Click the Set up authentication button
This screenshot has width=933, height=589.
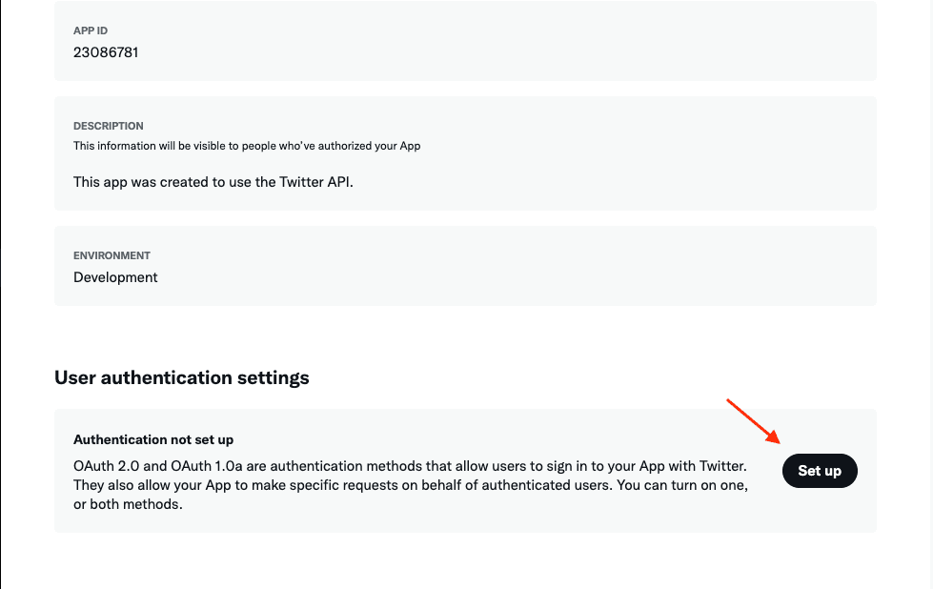tap(819, 470)
